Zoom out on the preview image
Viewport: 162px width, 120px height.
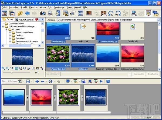tap(7, 68)
